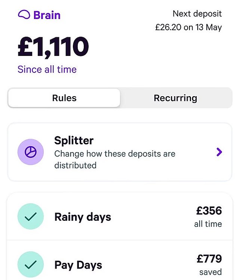The height and width of the screenshot is (280, 237).
Task: Open the Rainy days rule name
Action: click(x=83, y=217)
